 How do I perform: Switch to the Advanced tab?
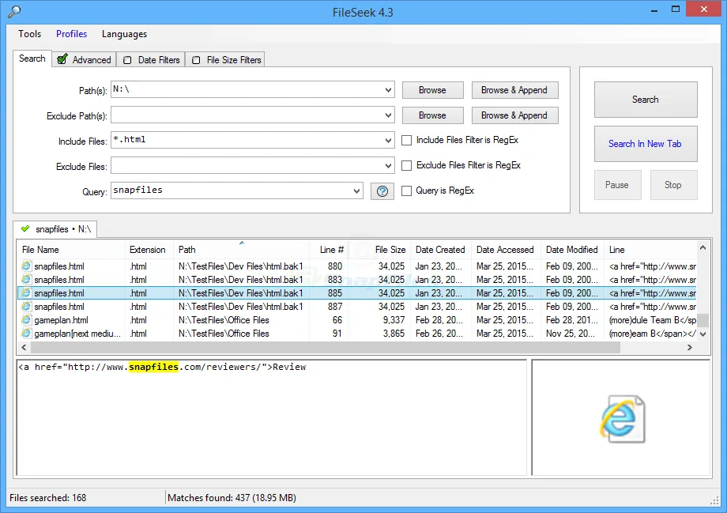pos(84,60)
